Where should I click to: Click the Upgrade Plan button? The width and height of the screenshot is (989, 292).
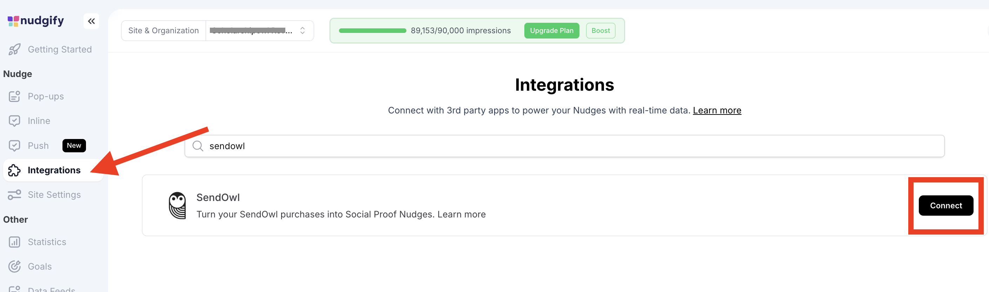[551, 31]
